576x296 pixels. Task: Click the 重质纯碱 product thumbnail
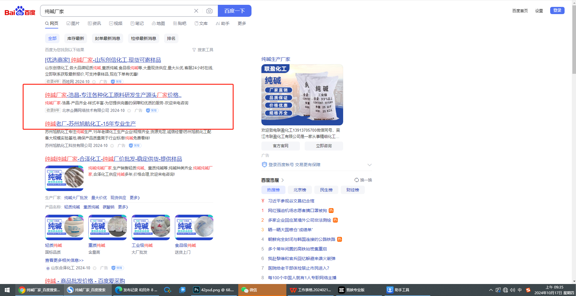tap(108, 227)
